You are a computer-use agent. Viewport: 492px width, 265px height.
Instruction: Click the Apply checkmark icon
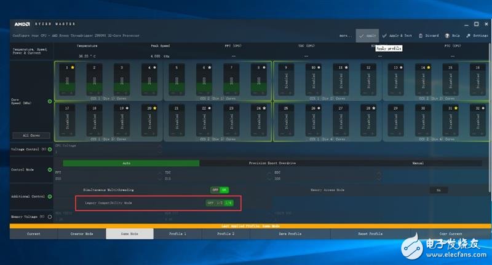coord(361,36)
